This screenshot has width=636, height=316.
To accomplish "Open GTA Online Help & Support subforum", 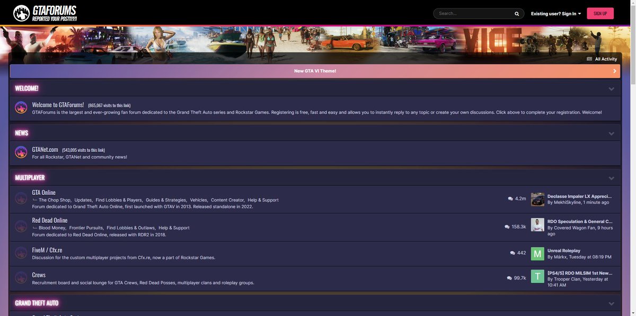I will point(263,200).
